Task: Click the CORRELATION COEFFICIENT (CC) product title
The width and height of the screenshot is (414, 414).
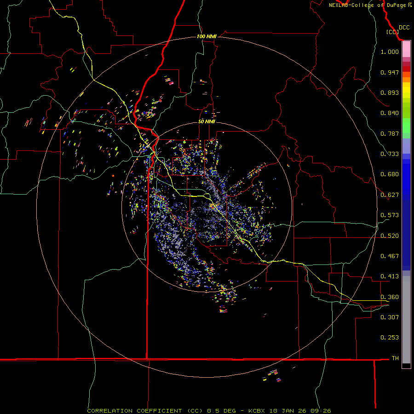Action: coord(145,411)
